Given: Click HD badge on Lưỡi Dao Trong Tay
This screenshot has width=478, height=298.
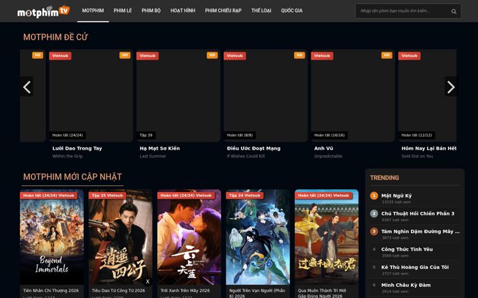Looking at the screenshot, I should coord(125,55).
